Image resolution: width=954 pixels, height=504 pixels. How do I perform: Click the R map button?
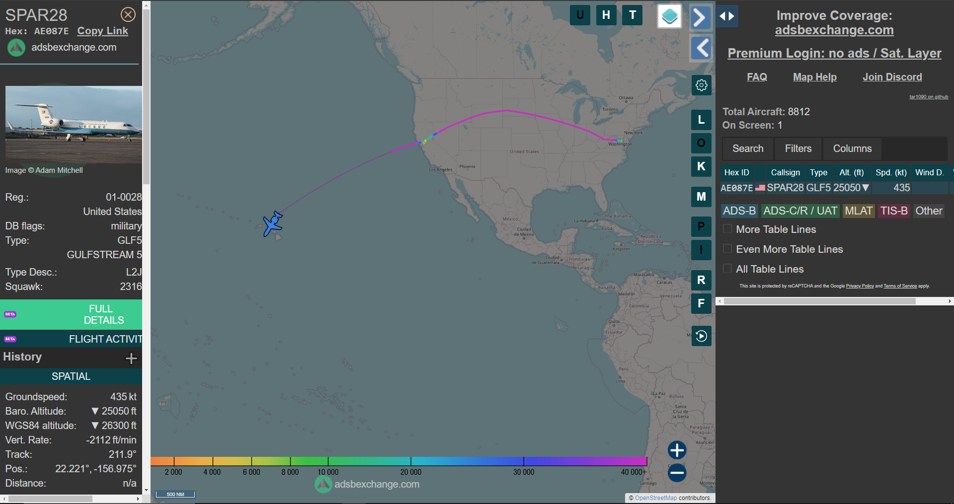pyautogui.click(x=701, y=280)
